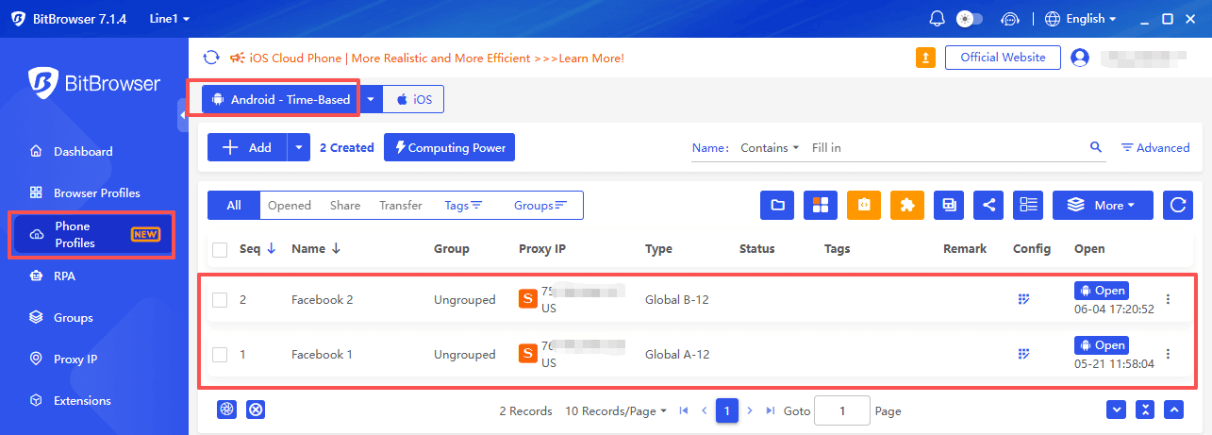Screen dimensions: 1212x435
Task: Click the scroll-down chevron button at bottom right
Action: point(1116,410)
